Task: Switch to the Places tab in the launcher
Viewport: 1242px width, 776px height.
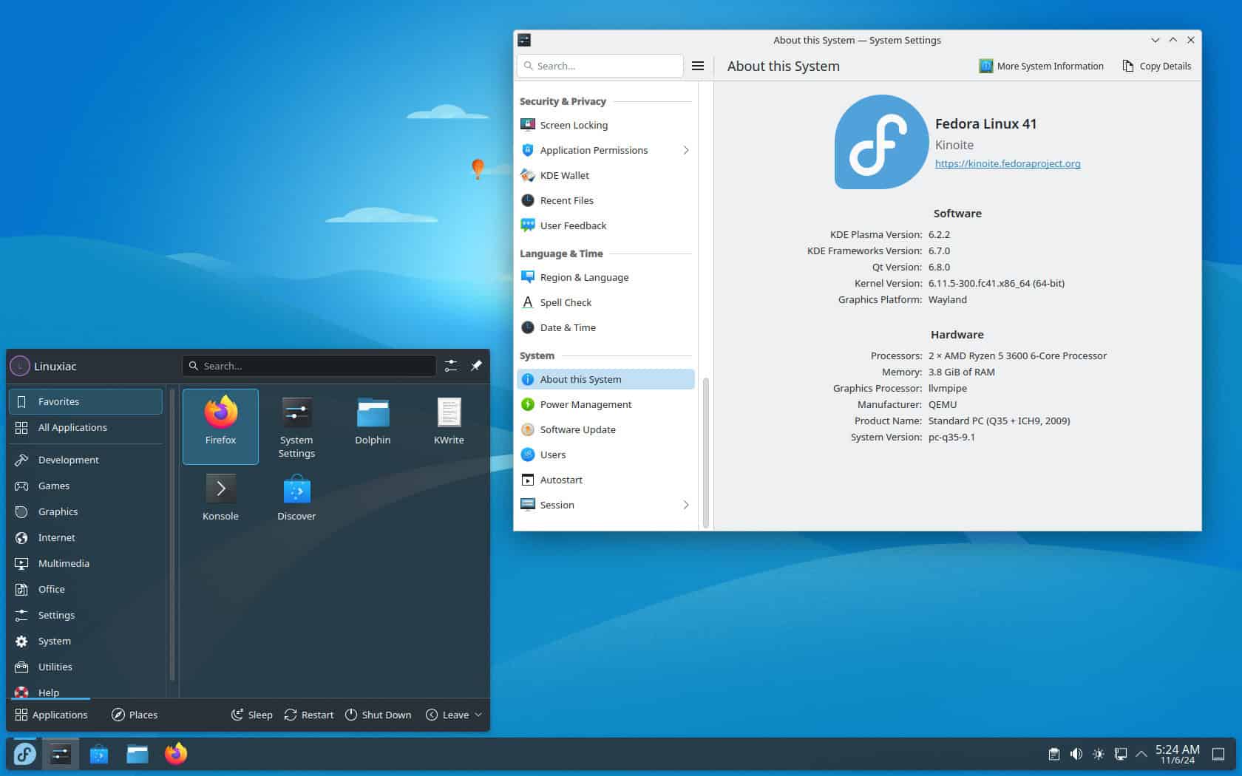Action: pyautogui.click(x=135, y=715)
